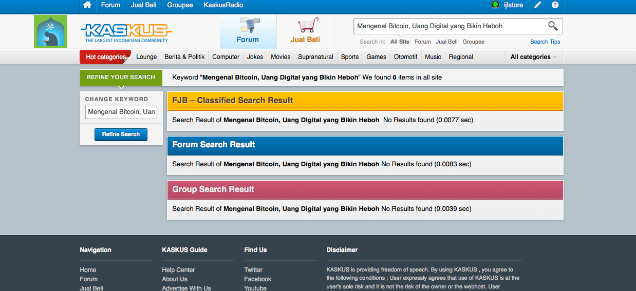The image size is (636, 291).
Task: Click FJB – Classified Search Result header
Action: 365,101
